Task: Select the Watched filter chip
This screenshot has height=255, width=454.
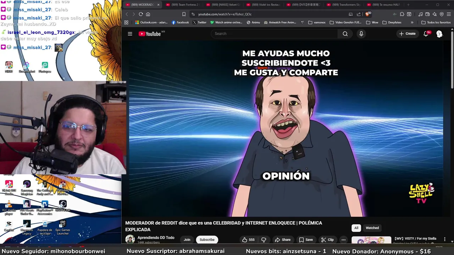Action: pyautogui.click(x=372, y=228)
